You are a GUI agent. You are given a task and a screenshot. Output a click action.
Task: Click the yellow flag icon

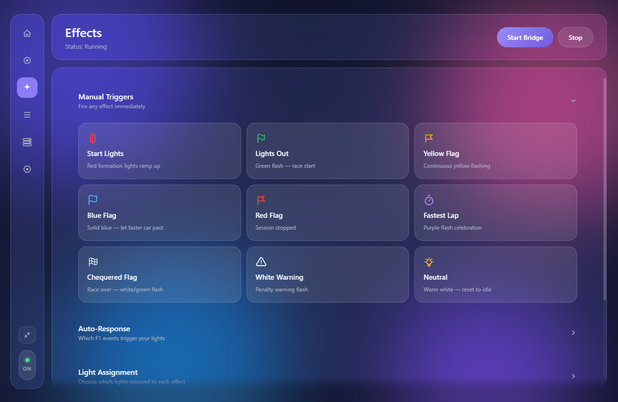pyautogui.click(x=429, y=138)
